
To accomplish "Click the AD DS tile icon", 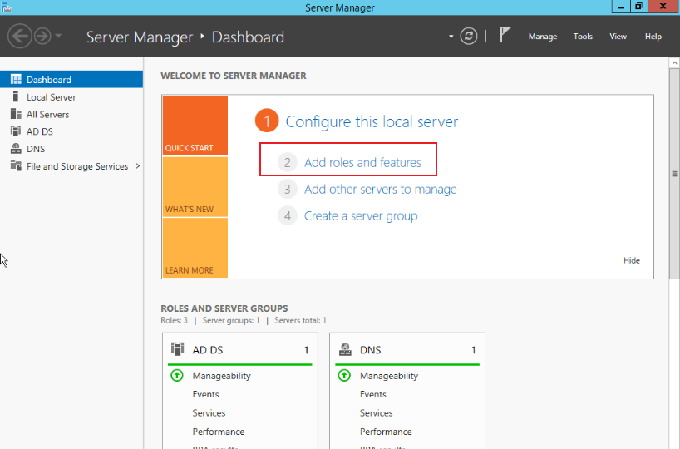I will (x=177, y=349).
